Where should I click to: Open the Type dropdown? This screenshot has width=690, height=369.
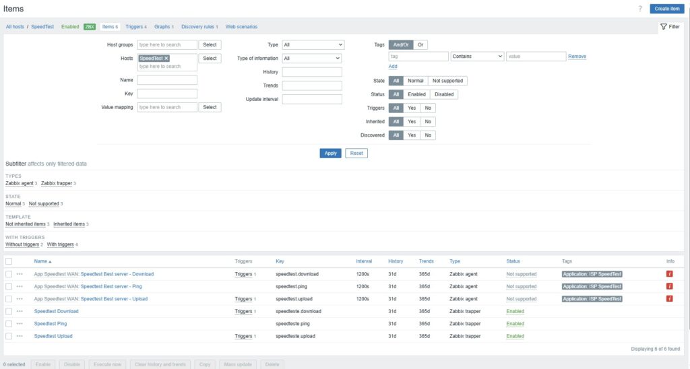[x=313, y=44]
